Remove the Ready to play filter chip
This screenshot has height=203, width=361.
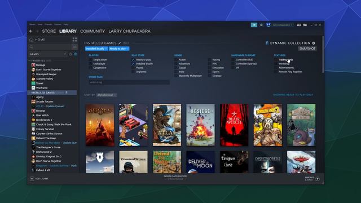click(x=127, y=49)
